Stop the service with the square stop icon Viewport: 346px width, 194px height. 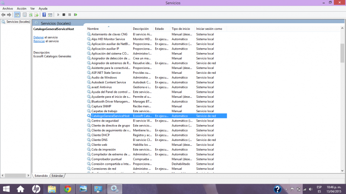(64, 15)
